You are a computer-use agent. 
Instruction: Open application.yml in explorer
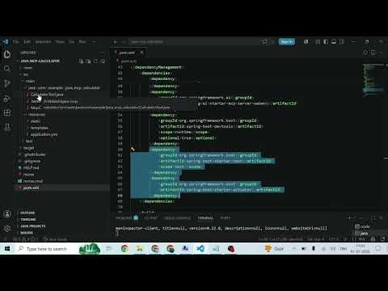pyautogui.click(x=44, y=134)
